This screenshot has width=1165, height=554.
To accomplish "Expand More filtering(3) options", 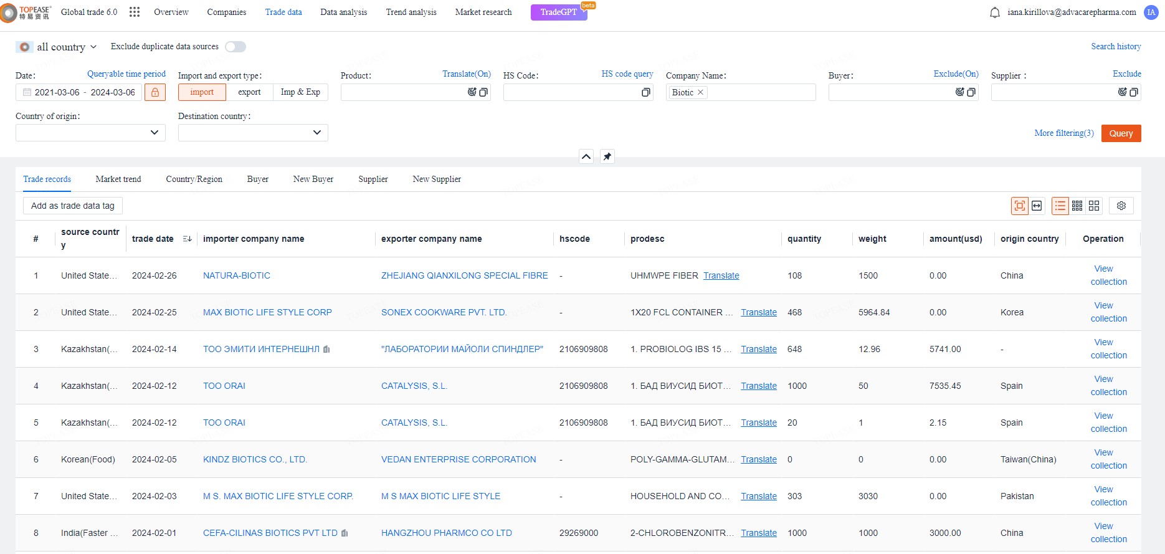I will [1064, 133].
